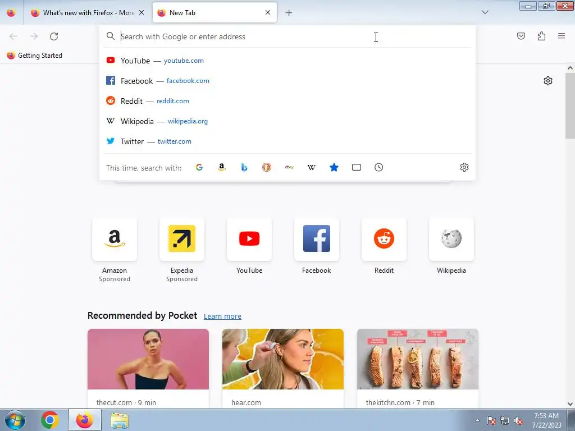This screenshot has width=575, height=431.
Task: Choose the Wikipedia wikipedia.org suggestion
Action: pyautogui.click(x=287, y=121)
